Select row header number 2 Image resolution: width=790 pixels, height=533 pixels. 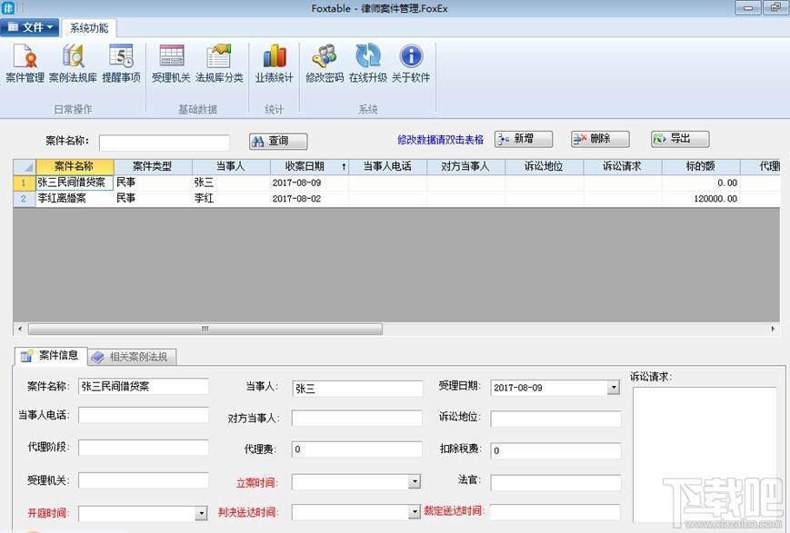(x=24, y=198)
